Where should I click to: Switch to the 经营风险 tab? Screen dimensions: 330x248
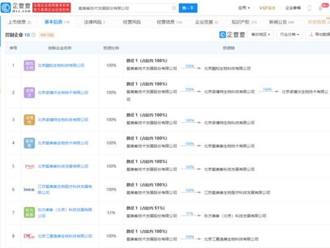(x=132, y=22)
